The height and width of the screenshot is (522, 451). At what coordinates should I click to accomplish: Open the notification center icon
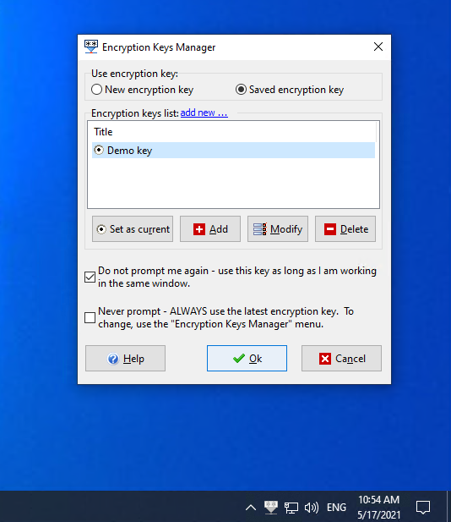click(x=423, y=508)
